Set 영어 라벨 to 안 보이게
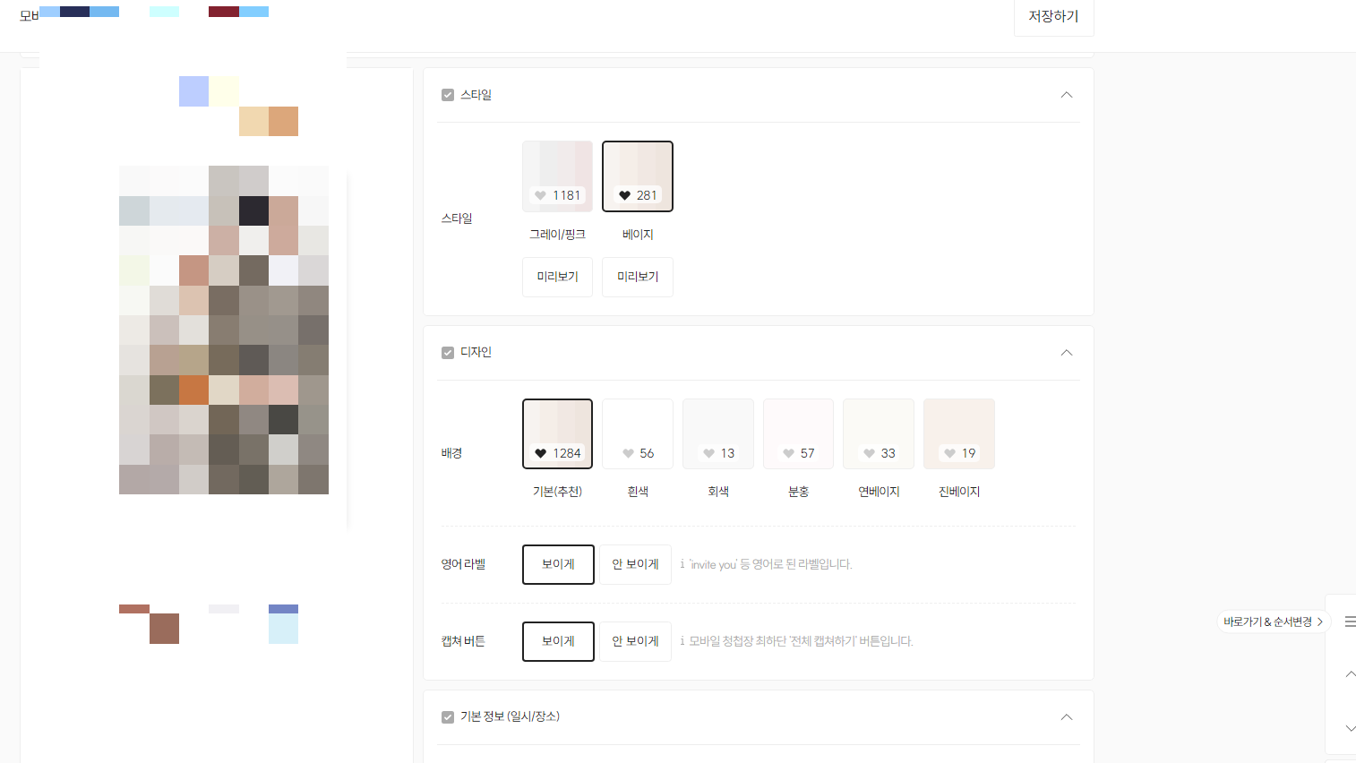The width and height of the screenshot is (1356, 763). click(x=635, y=564)
